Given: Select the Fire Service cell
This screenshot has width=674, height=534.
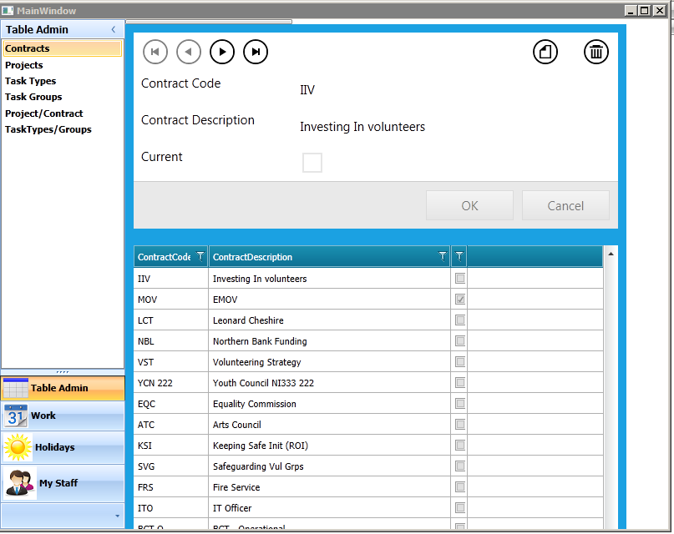Looking at the screenshot, I should coord(330,487).
